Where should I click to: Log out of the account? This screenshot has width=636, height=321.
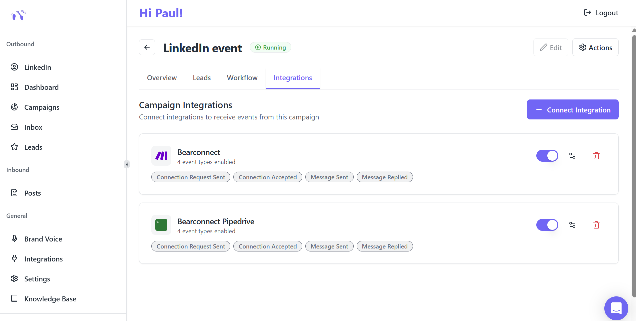click(x=601, y=13)
